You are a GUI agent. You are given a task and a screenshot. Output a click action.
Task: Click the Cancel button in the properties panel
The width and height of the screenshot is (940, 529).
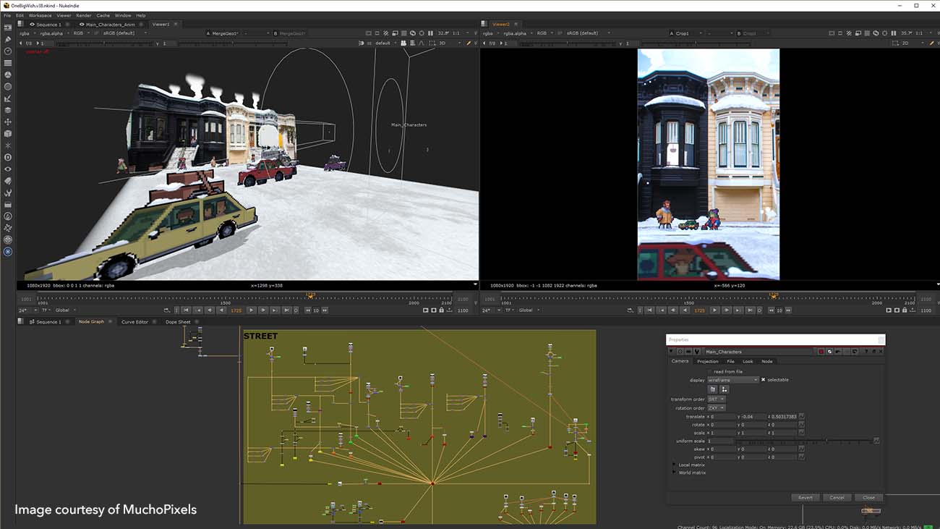pyautogui.click(x=837, y=497)
